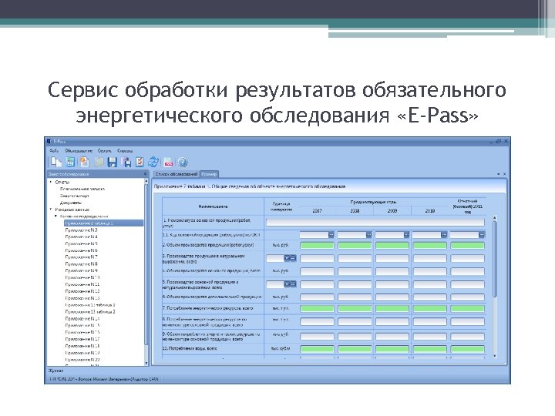Click the pin icon of the Энергообследования panel
Screen dimensions: 555x416
[145, 174]
